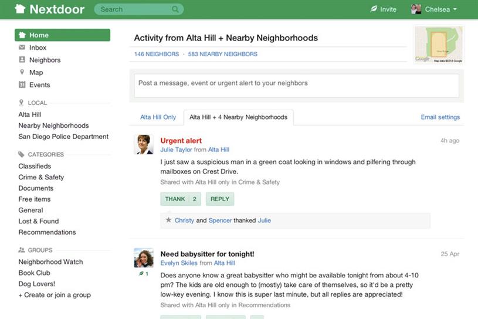Open Julie Taylor's name link

click(x=176, y=150)
